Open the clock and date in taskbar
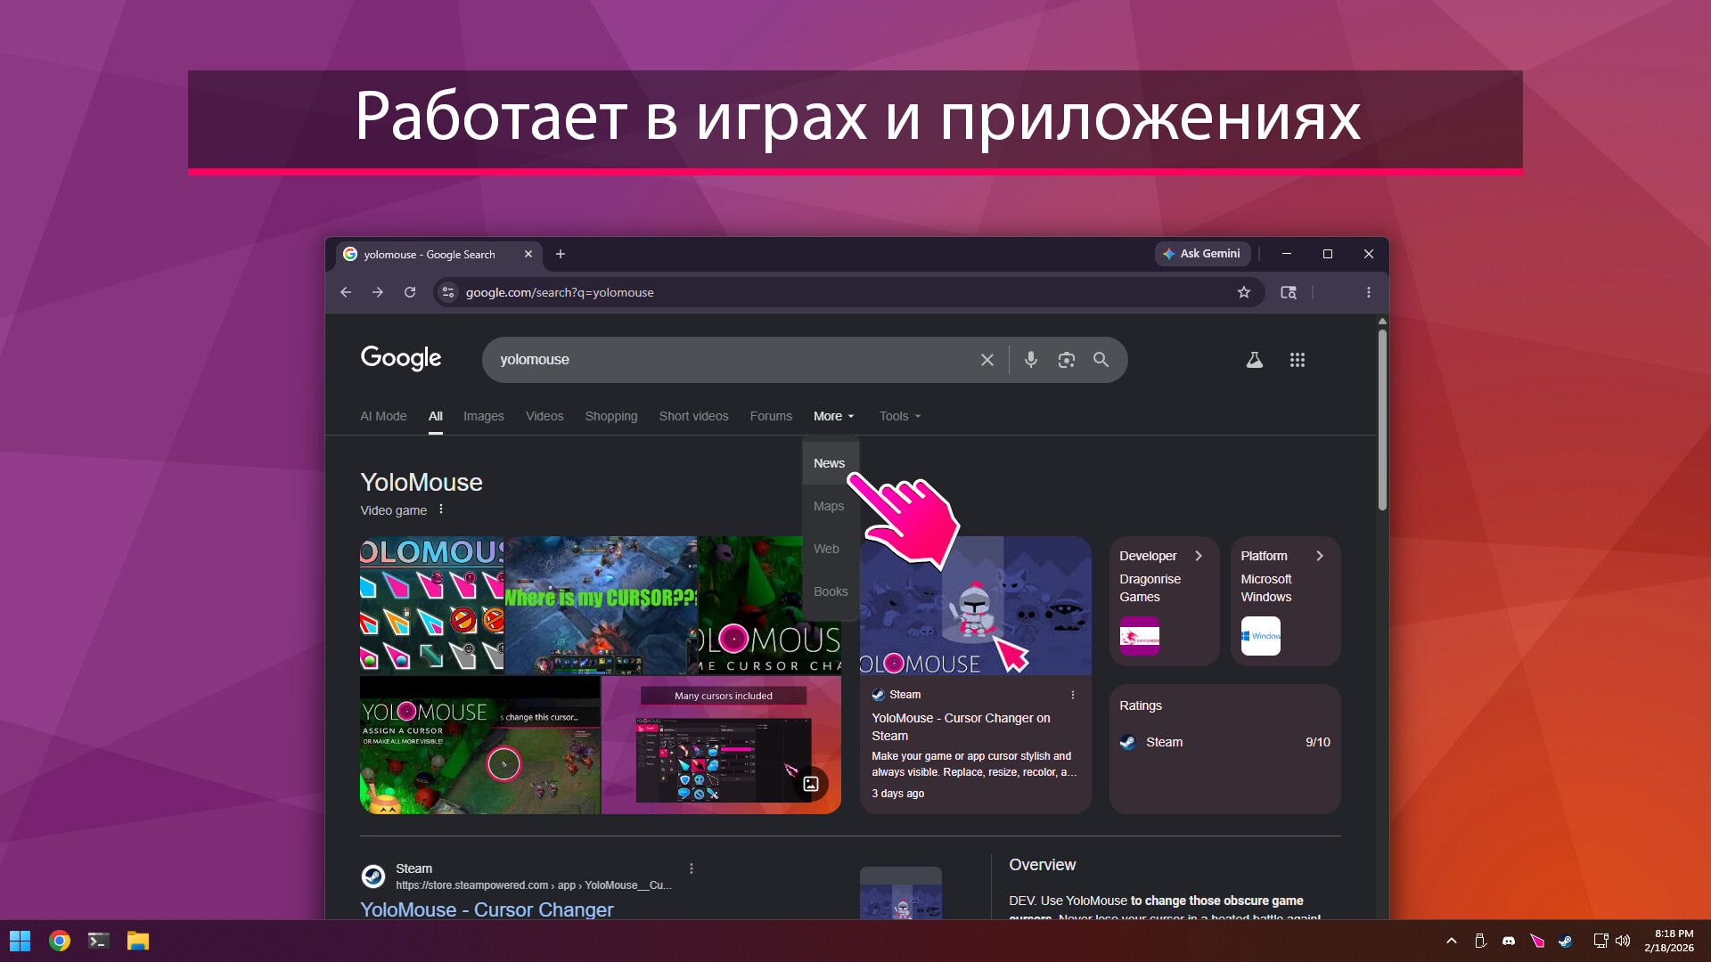This screenshot has height=962, width=1711. pos(1668,941)
